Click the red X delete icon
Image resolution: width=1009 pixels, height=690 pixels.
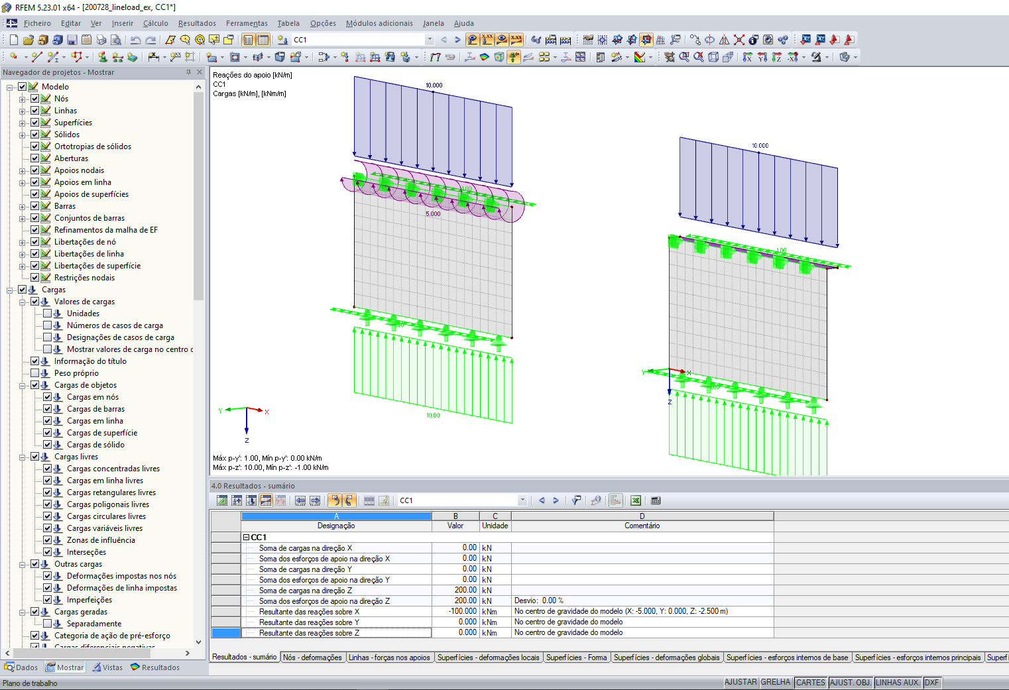point(739,40)
